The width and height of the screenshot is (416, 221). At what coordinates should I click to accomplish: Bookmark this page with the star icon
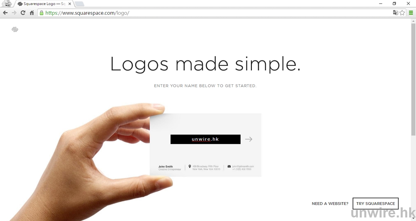(x=402, y=13)
